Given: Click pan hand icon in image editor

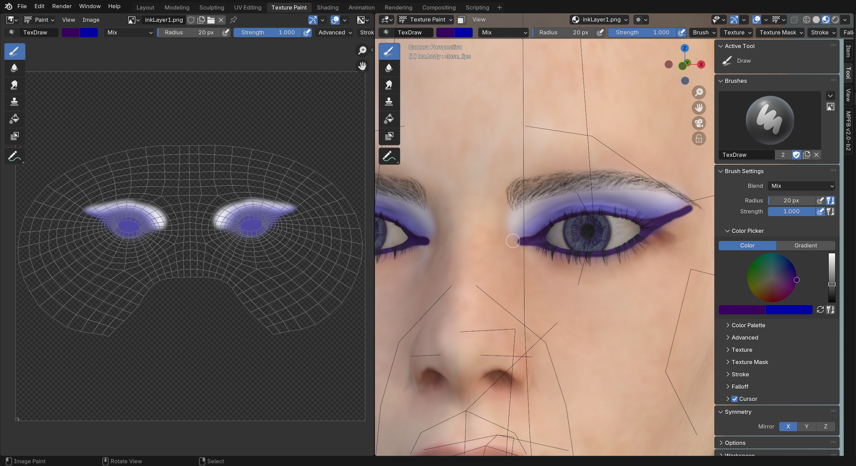Looking at the screenshot, I should pos(362,66).
